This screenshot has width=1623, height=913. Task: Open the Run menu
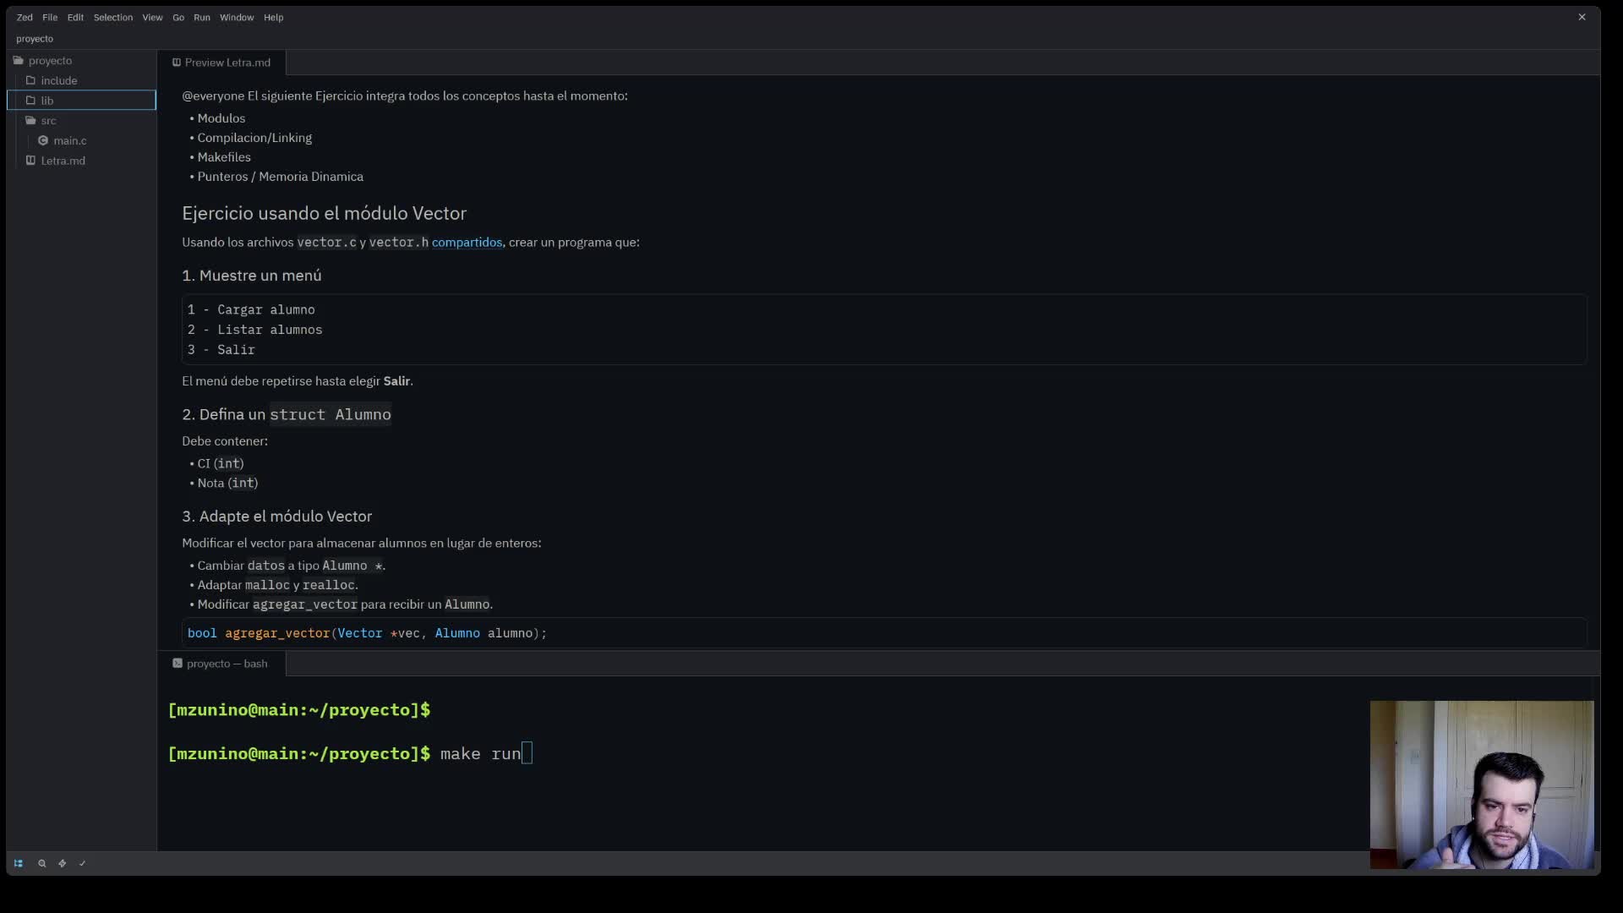202,17
